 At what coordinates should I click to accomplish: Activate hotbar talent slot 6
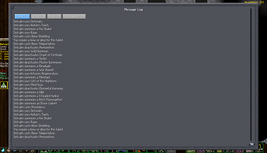pyautogui.click(x=94, y=151)
